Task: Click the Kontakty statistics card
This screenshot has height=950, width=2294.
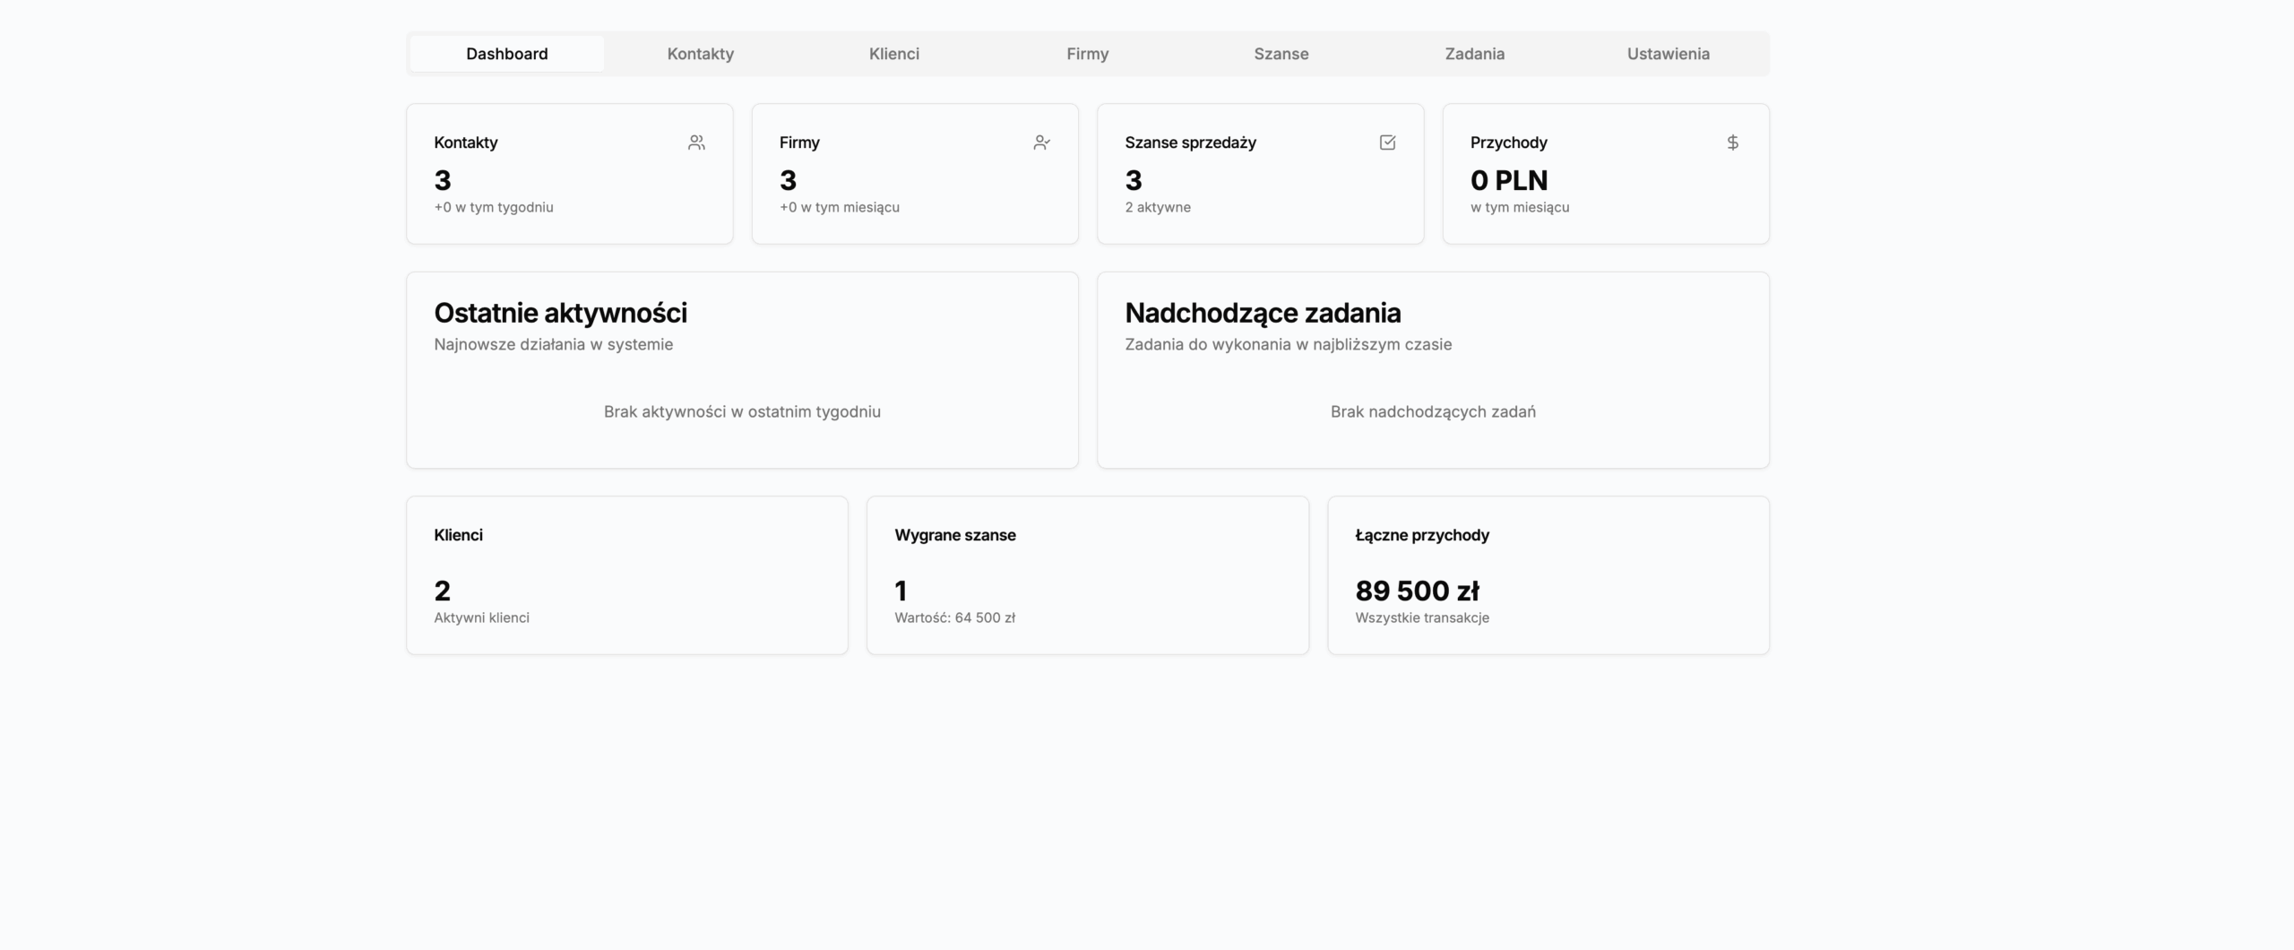Action: point(569,173)
